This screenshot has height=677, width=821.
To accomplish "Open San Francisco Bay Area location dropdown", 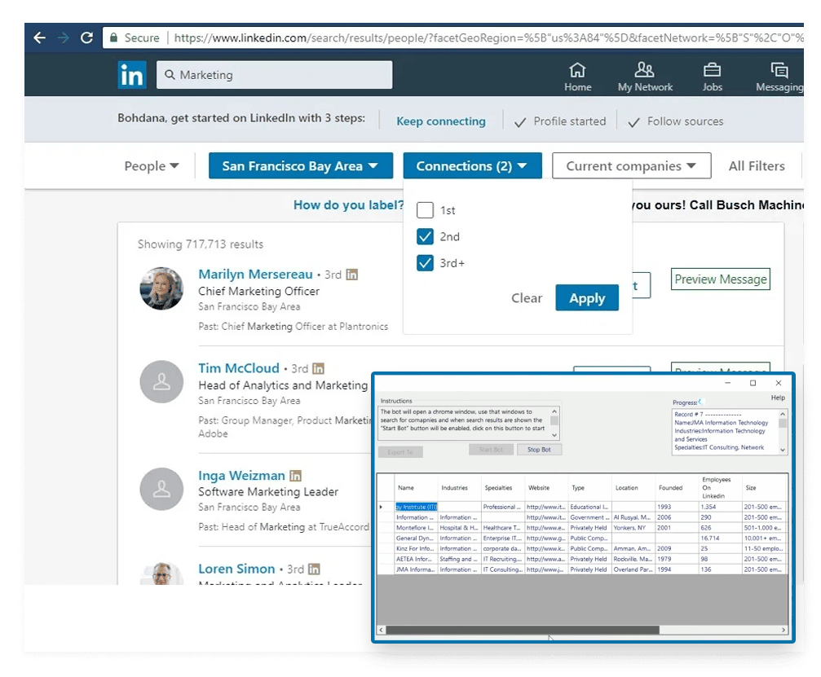I will 301,166.
